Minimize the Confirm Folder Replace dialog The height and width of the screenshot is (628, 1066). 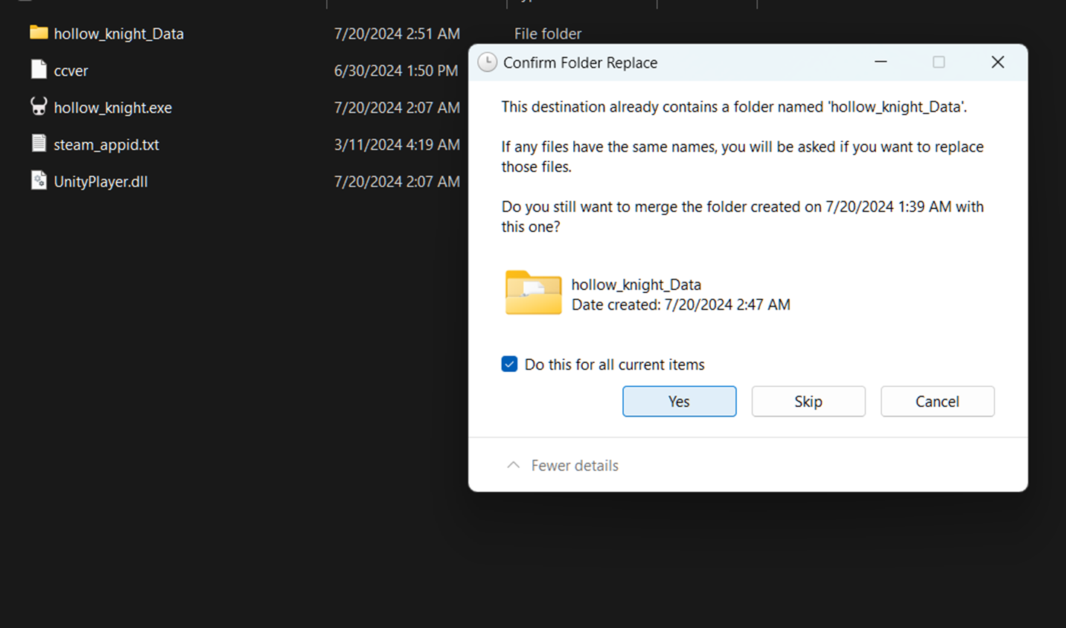pos(881,62)
